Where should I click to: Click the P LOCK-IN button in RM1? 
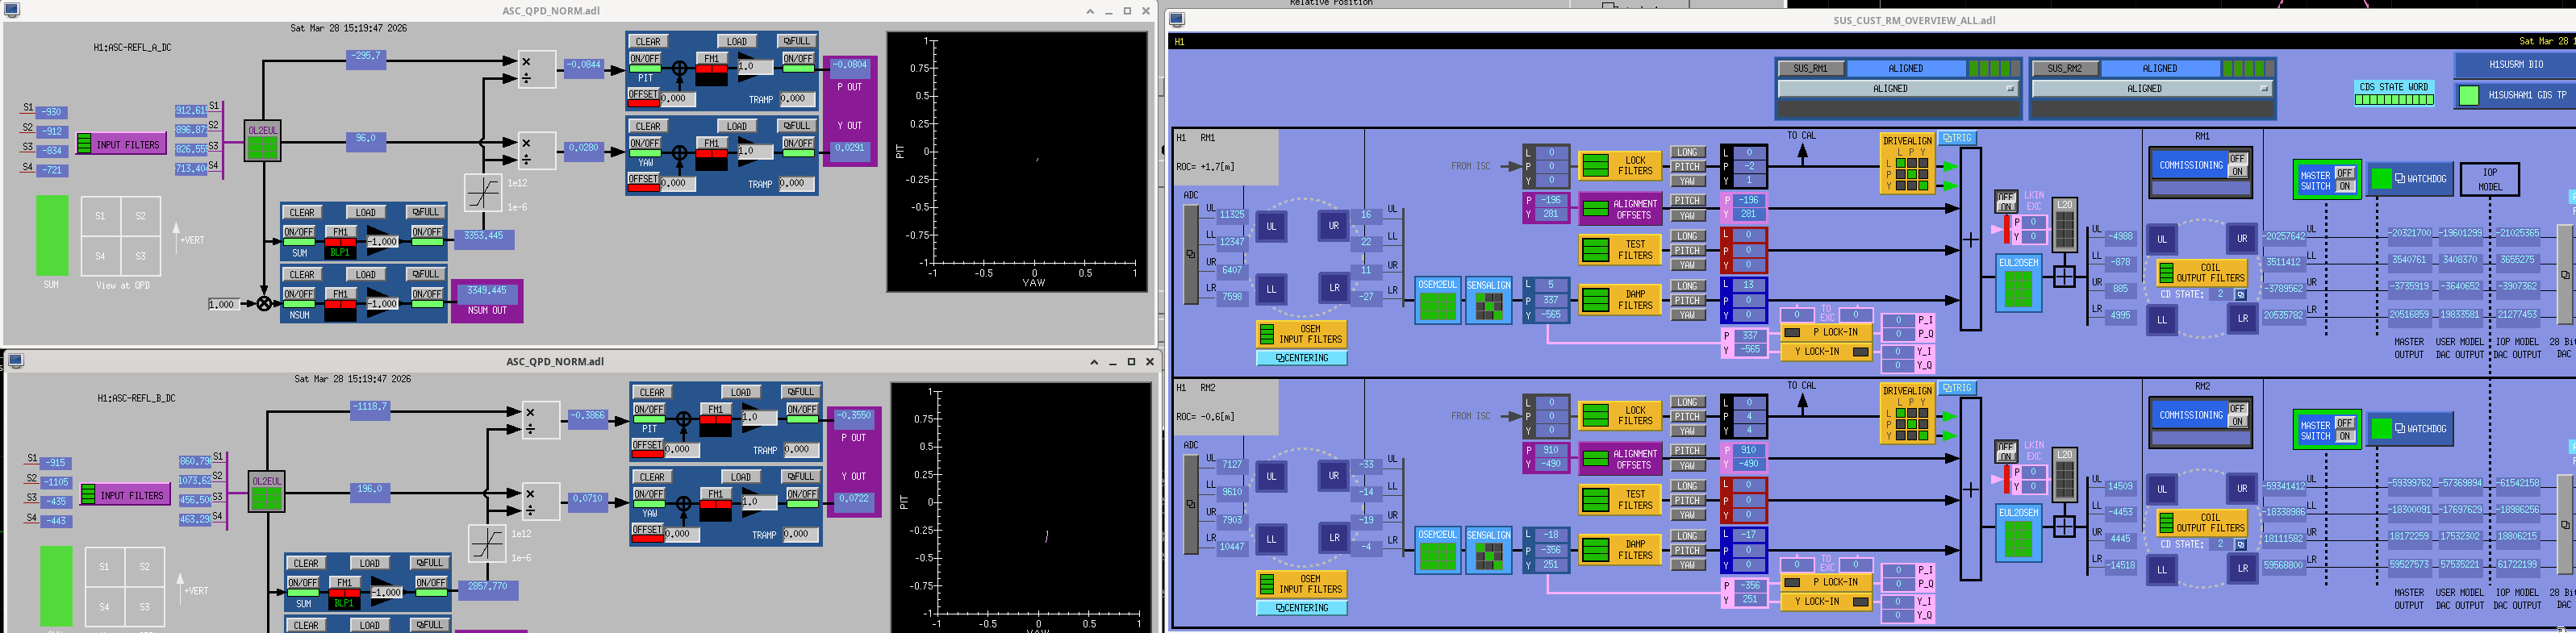(x=1826, y=332)
